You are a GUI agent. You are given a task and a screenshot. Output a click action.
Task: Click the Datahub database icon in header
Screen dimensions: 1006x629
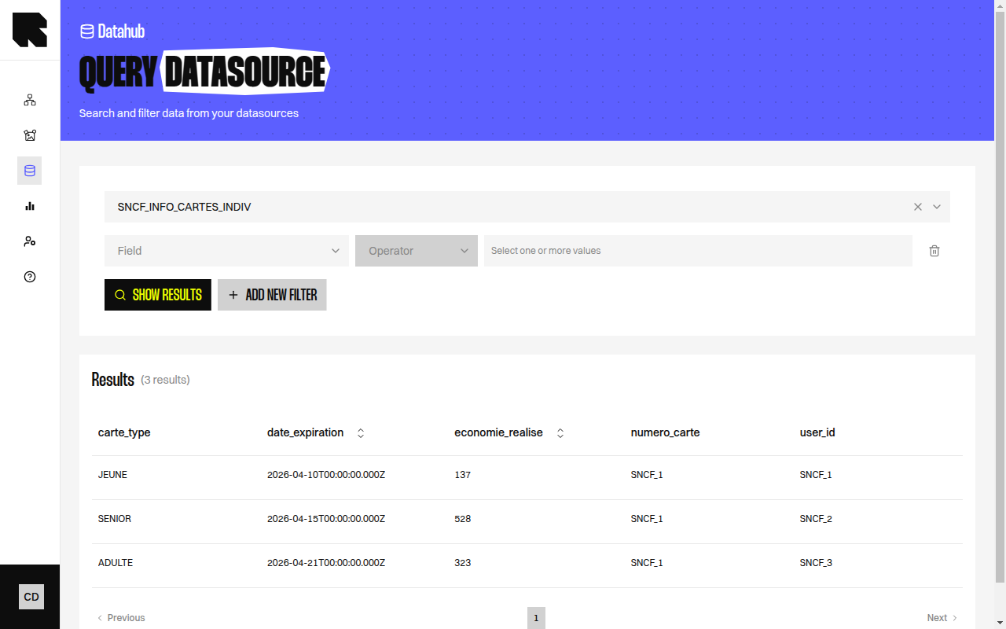87,31
